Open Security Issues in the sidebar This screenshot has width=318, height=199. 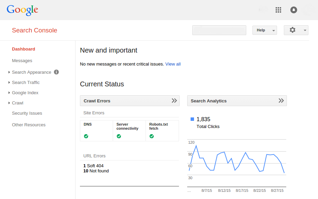[x=27, y=113]
